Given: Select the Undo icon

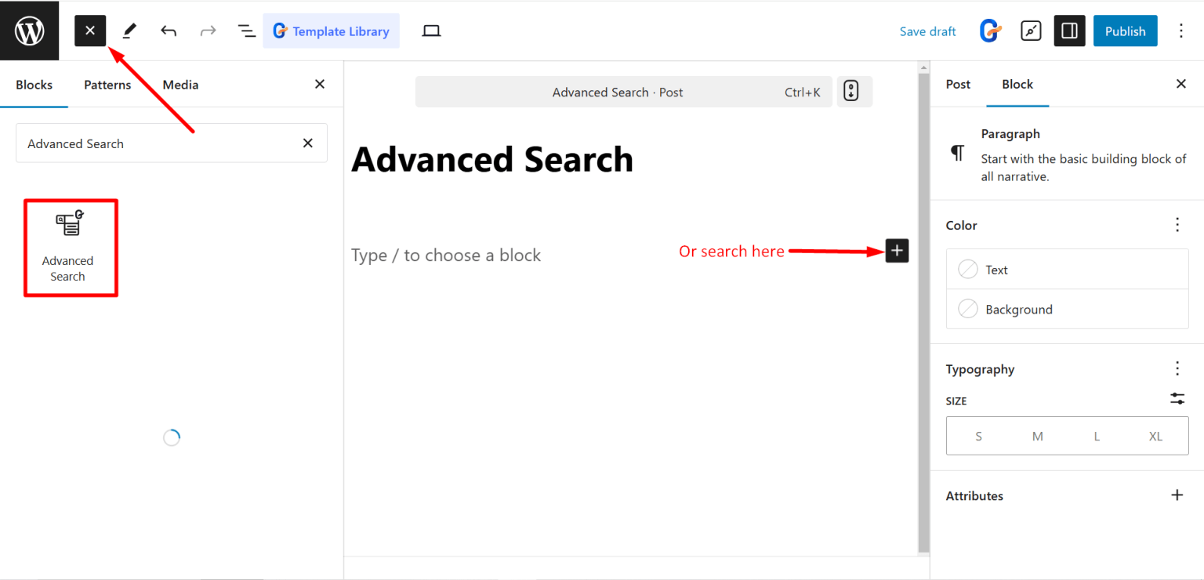Looking at the screenshot, I should [x=168, y=31].
